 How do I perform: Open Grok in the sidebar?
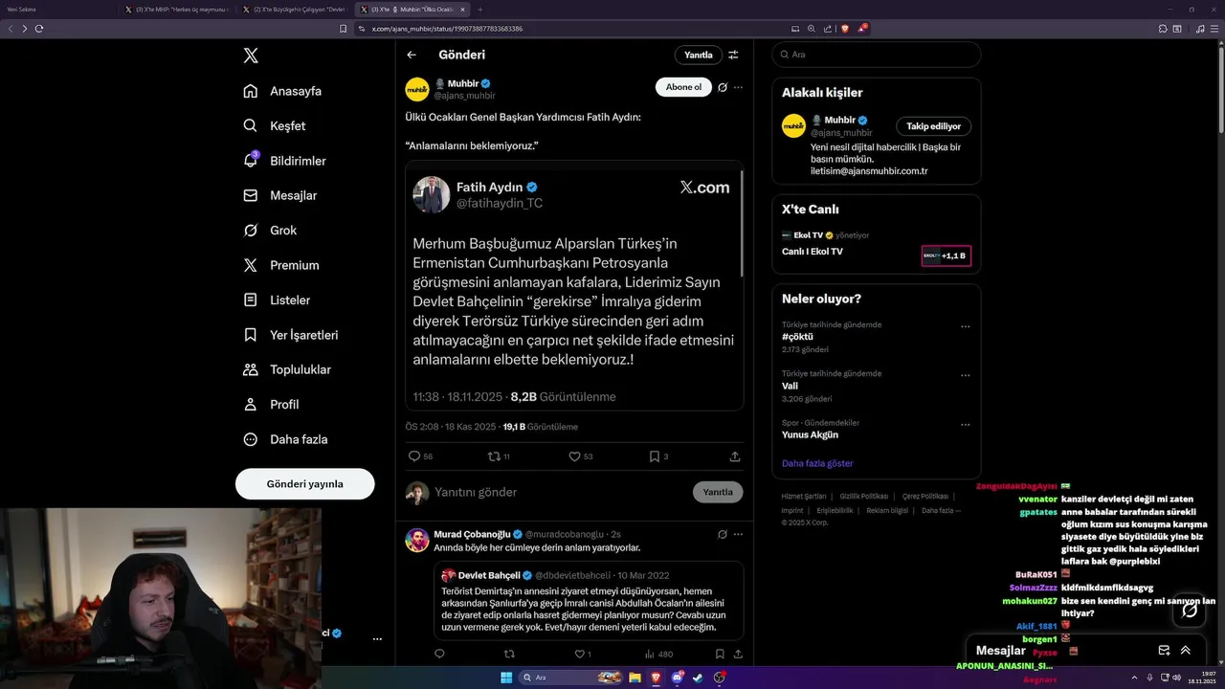pos(270,230)
